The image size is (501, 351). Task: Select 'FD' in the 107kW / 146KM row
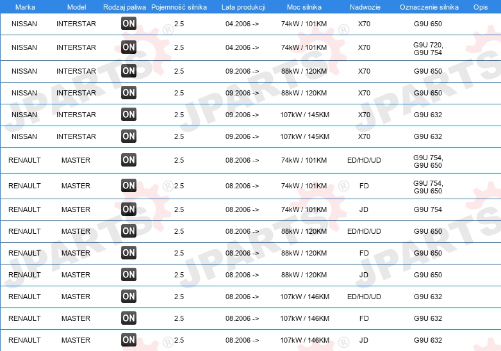pos(364,318)
